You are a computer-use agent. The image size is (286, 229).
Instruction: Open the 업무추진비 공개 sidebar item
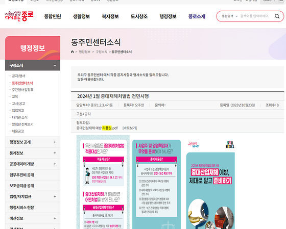pyautogui.click(x=33, y=175)
